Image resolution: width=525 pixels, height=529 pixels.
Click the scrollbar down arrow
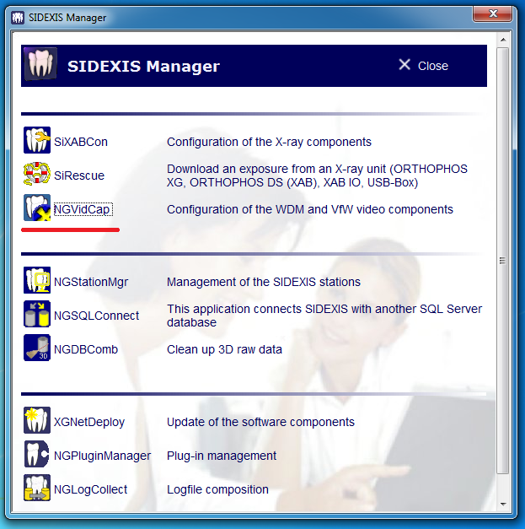pyautogui.click(x=503, y=504)
